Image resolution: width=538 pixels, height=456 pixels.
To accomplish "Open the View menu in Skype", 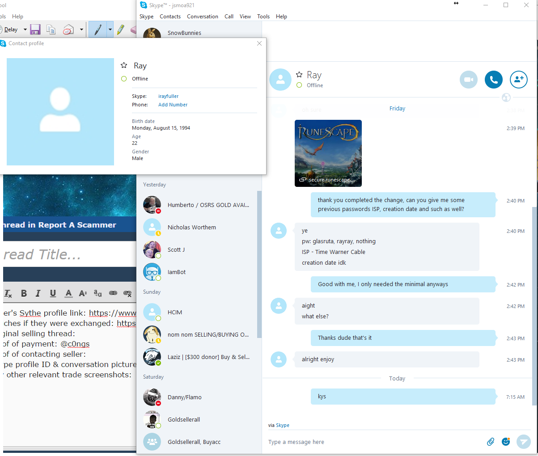I will [x=245, y=17].
